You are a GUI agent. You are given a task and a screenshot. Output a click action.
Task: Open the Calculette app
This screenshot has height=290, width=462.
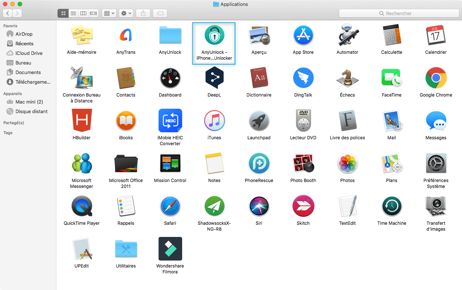coord(392,36)
